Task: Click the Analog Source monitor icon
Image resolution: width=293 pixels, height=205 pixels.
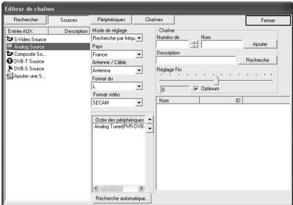Action: pyautogui.click(x=10, y=46)
